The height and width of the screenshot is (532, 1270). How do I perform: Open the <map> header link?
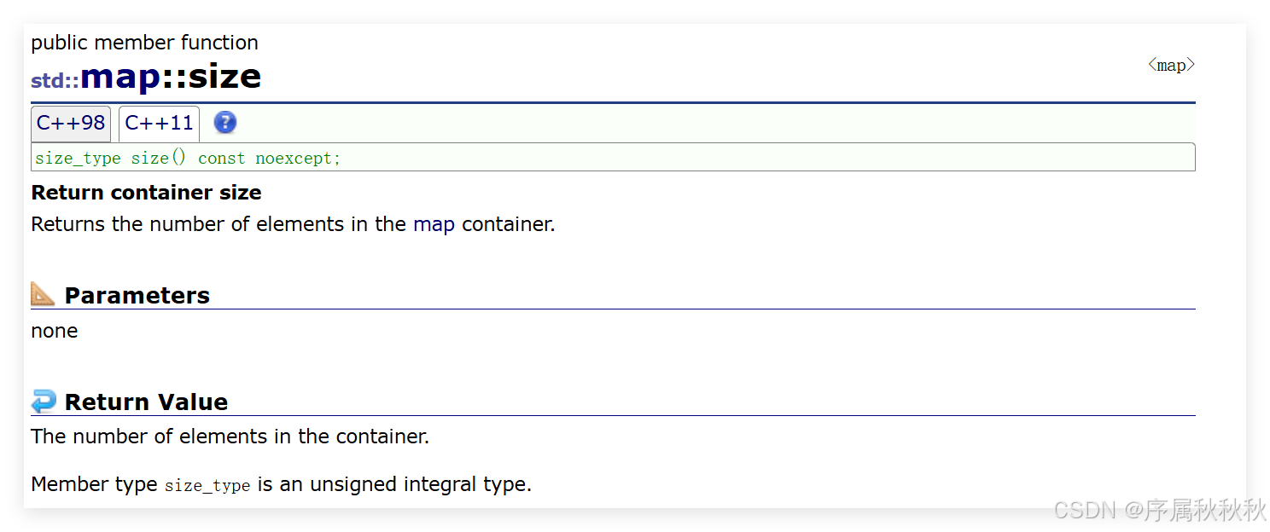click(1171, 66)
